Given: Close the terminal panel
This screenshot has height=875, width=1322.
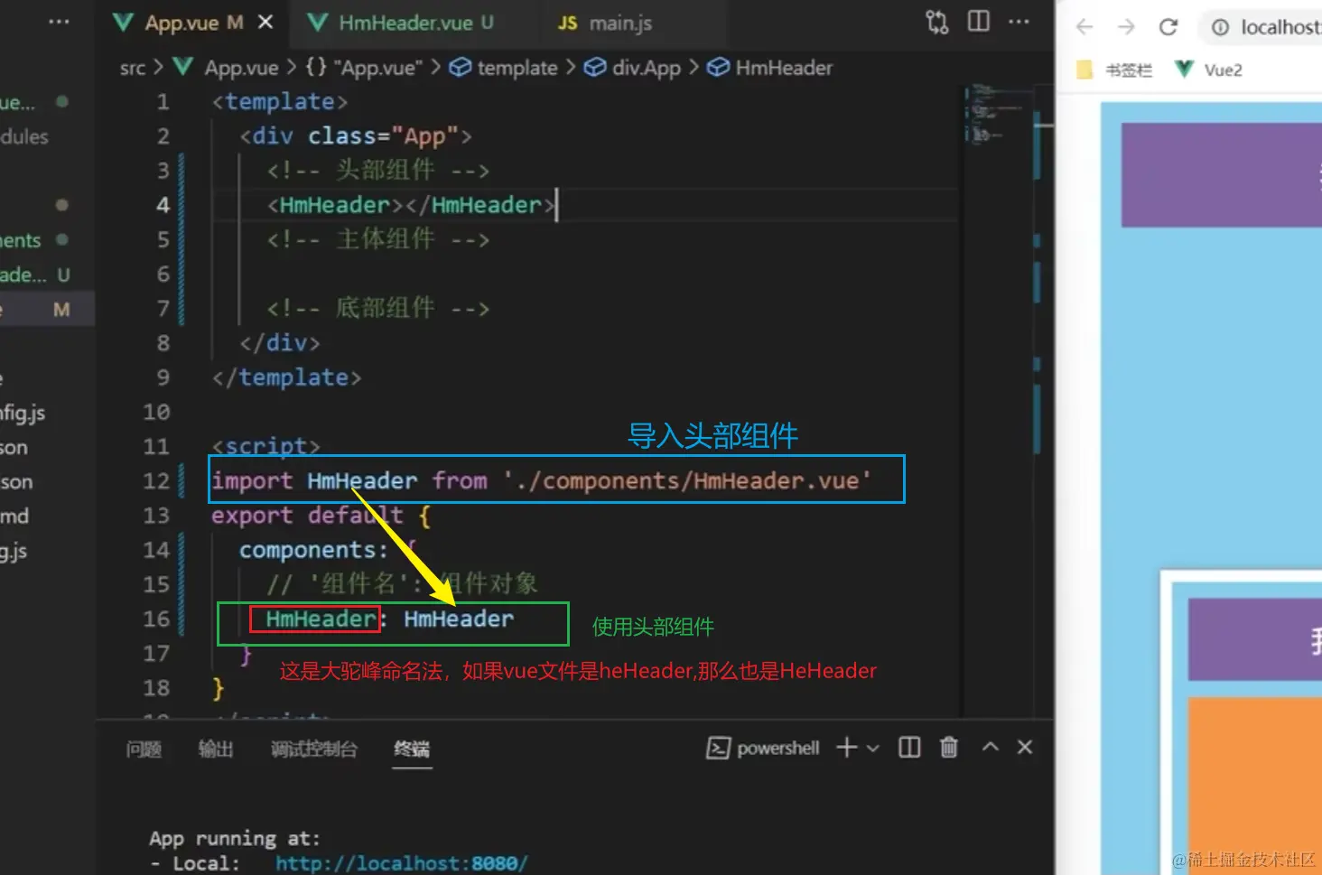Looking at the screenshot, I should 1025,747.
